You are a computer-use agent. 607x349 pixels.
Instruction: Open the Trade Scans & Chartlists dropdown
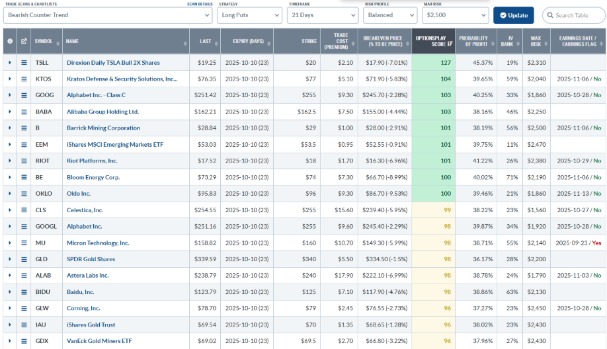(x=108, y=15)
